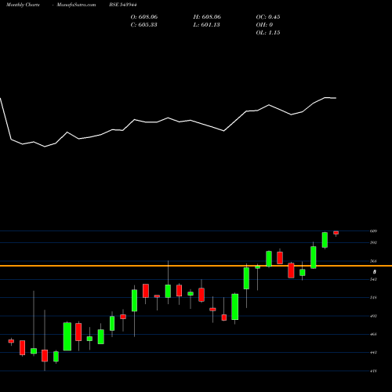Click the 'MunafaSutra.com' site label
Image resolution: width=392 pixels, height=392 pixels.
tap(76, 5)
